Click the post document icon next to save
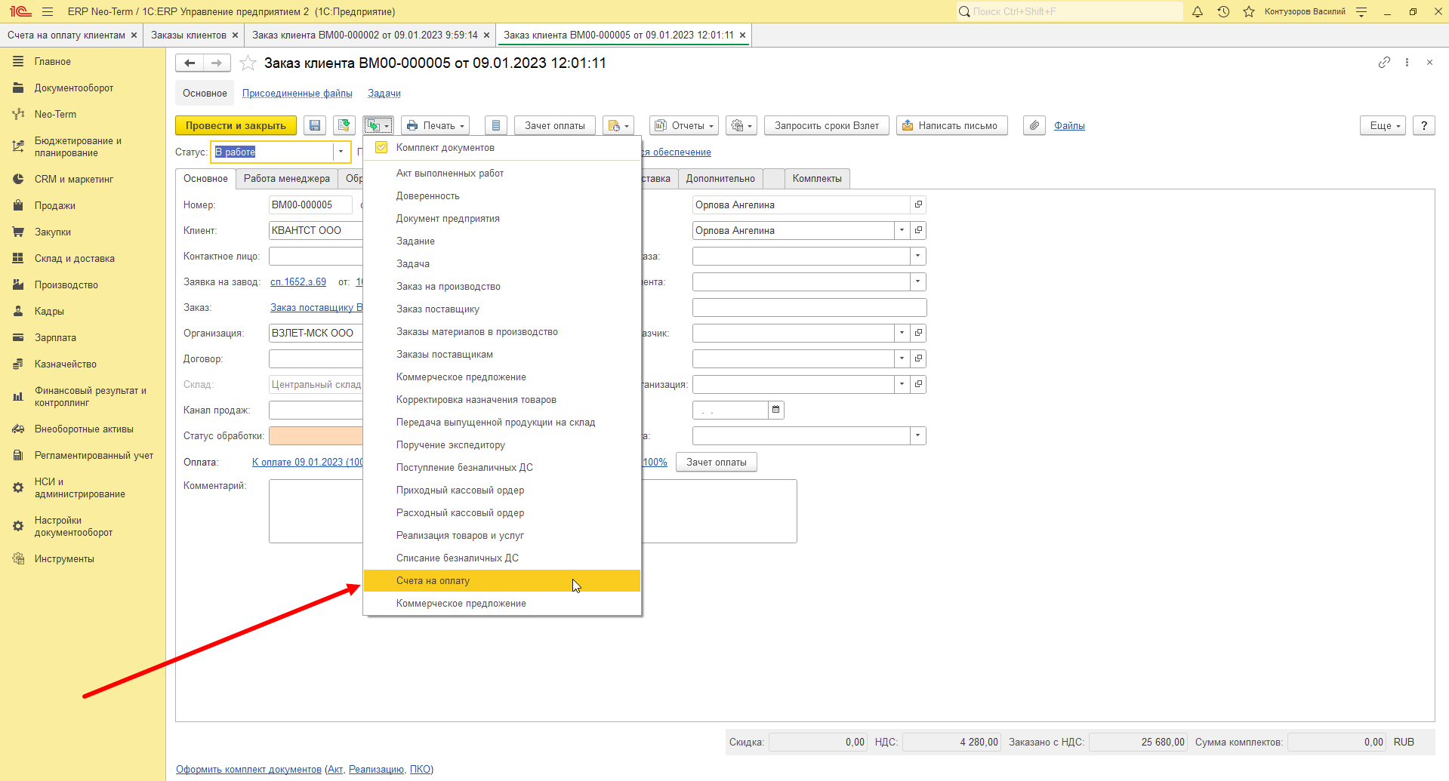The image size is (1449, 781). 344,125
